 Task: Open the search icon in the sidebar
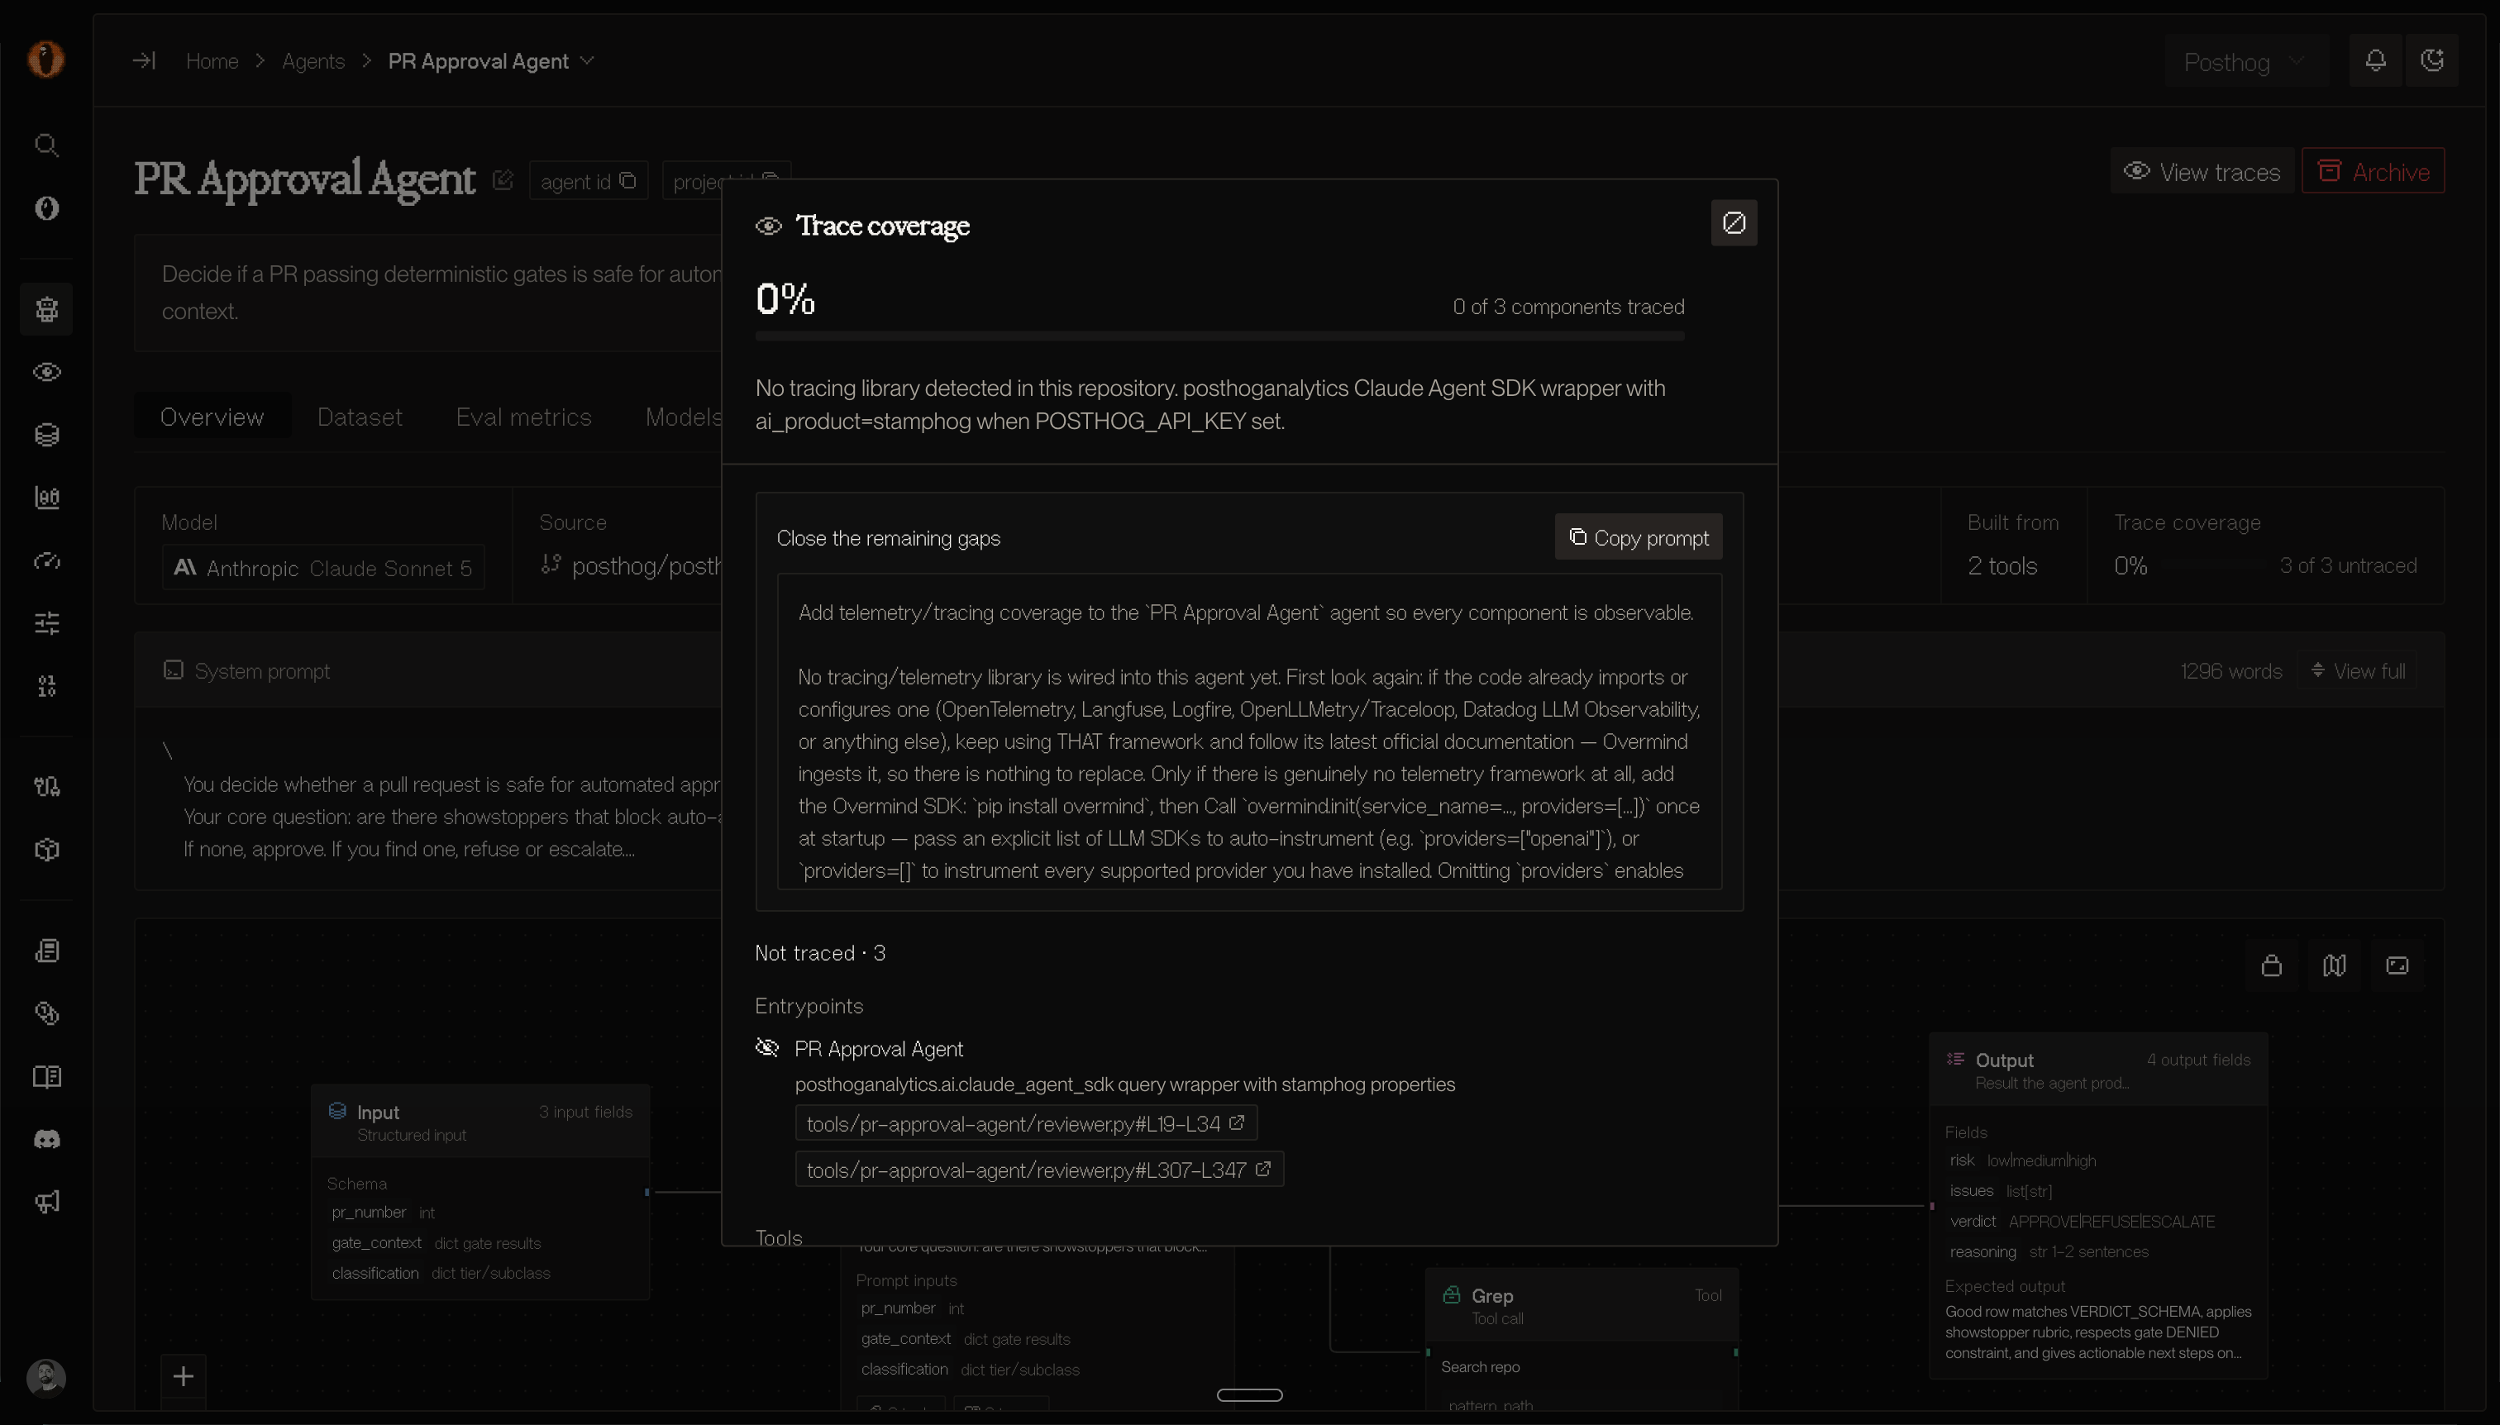[47, 145]
